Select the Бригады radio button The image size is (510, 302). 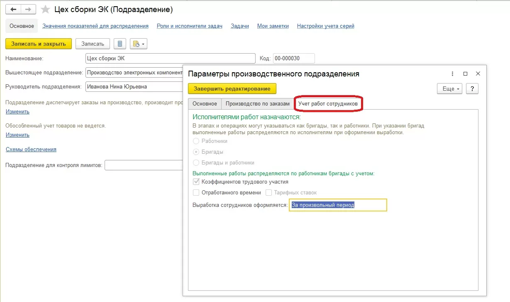(196, 152)
